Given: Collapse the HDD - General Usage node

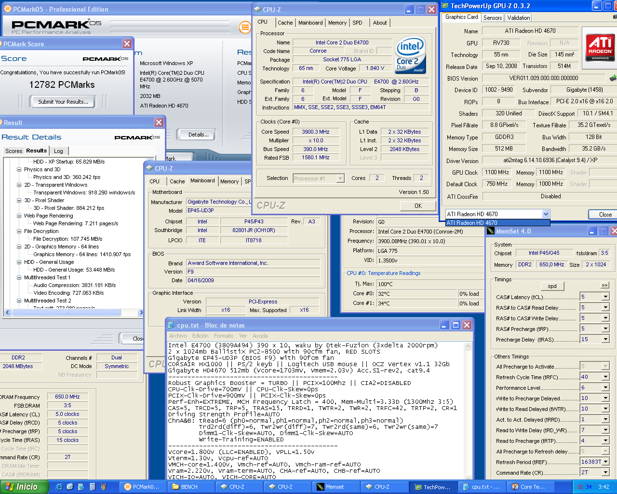Looking at the screenshot, I should pyautogui.click(x=19, y=262).
